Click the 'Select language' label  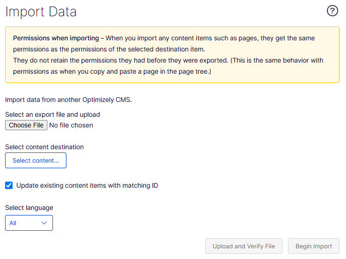coord(29,208)
